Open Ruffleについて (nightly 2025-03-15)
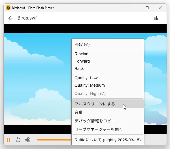This screenshot has height=149, width=170. click(108, 140)
